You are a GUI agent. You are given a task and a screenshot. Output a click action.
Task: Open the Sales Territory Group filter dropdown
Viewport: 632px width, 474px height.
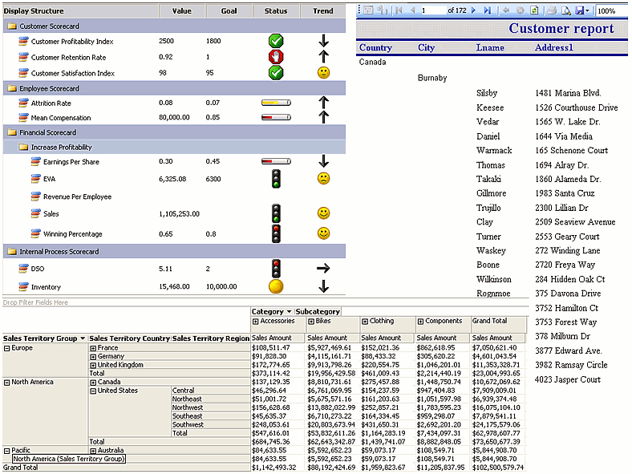coord(81,338)
